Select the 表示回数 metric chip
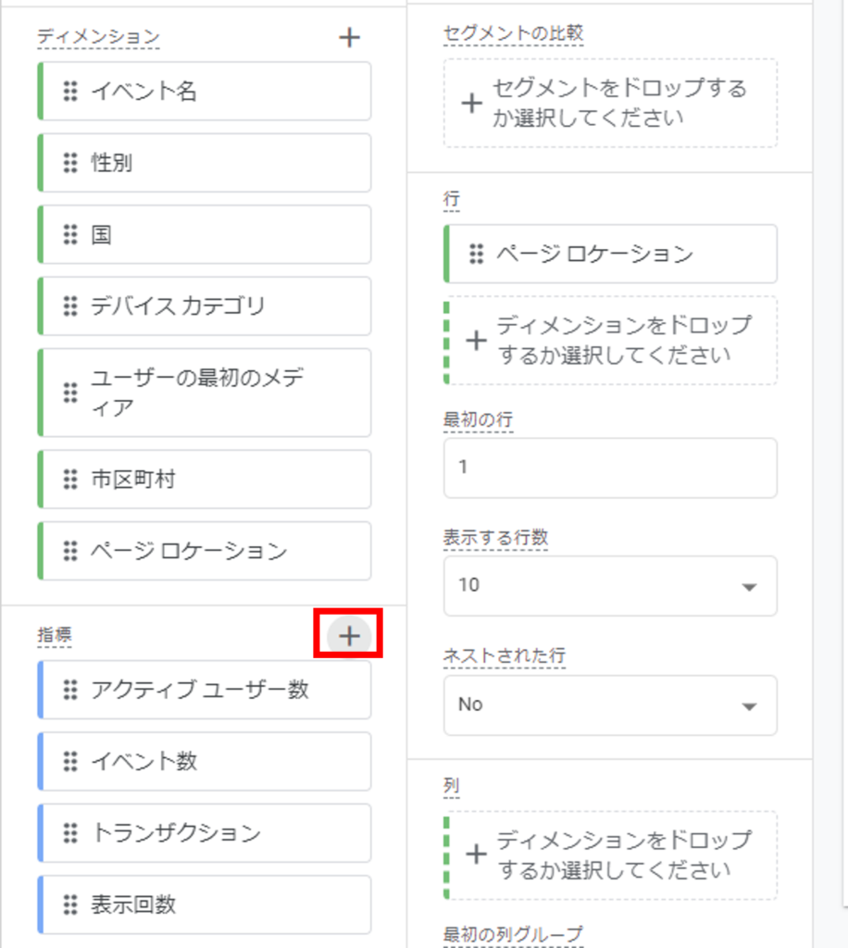The width and height of the screenshot is (848, 948). pyautogui.click(x=205, y=904)
